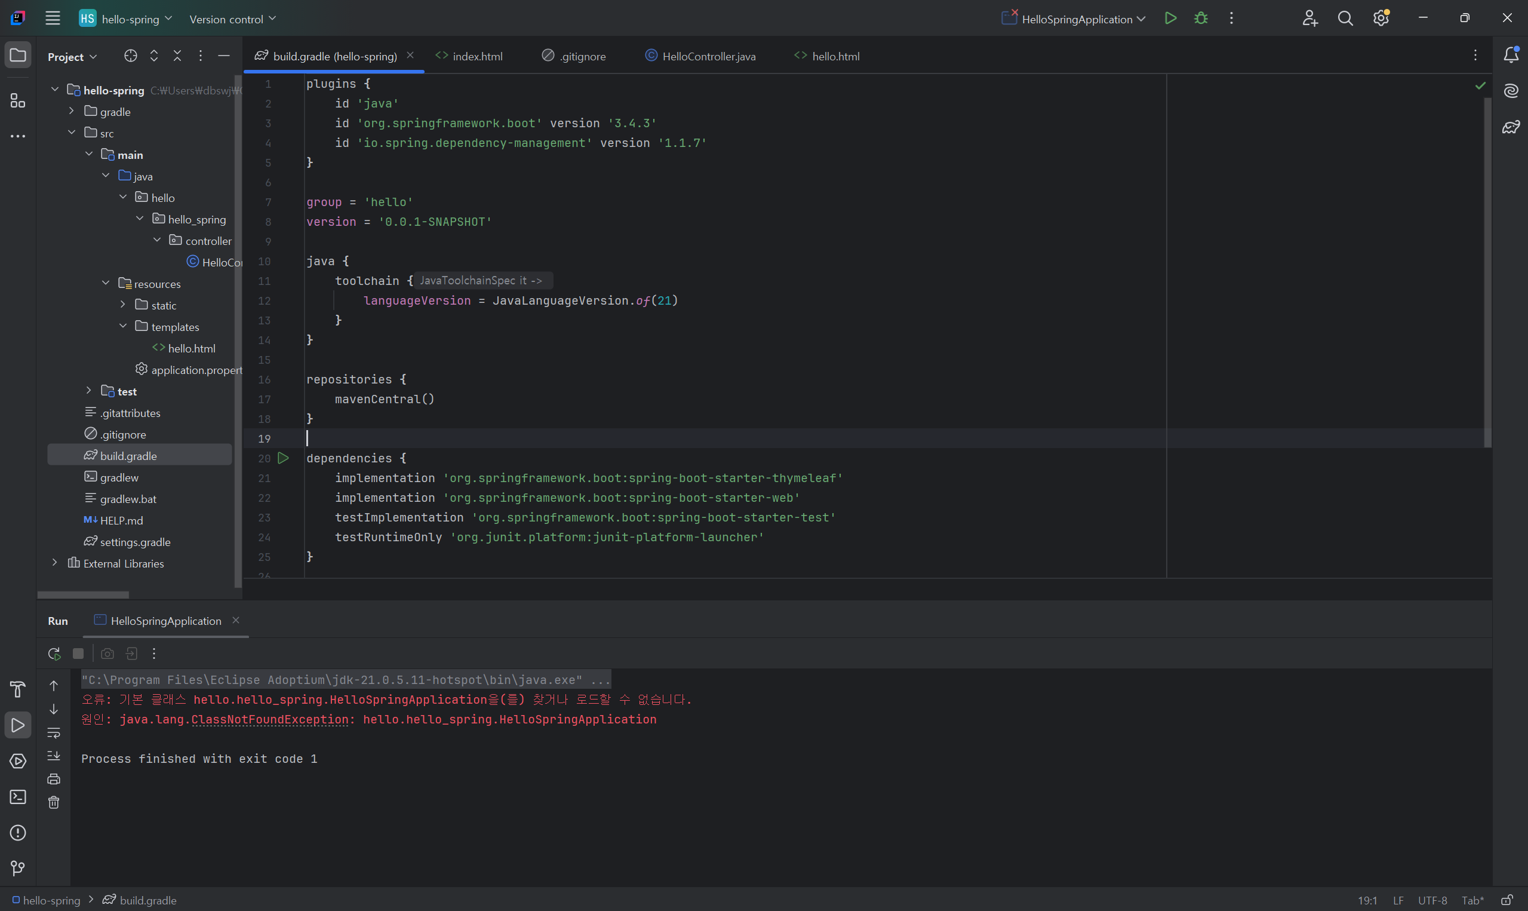Viewport: 1528px width, 911px height.
Task: Run HelloSpringApplication with the green play icon
Action: point(1170,19)
